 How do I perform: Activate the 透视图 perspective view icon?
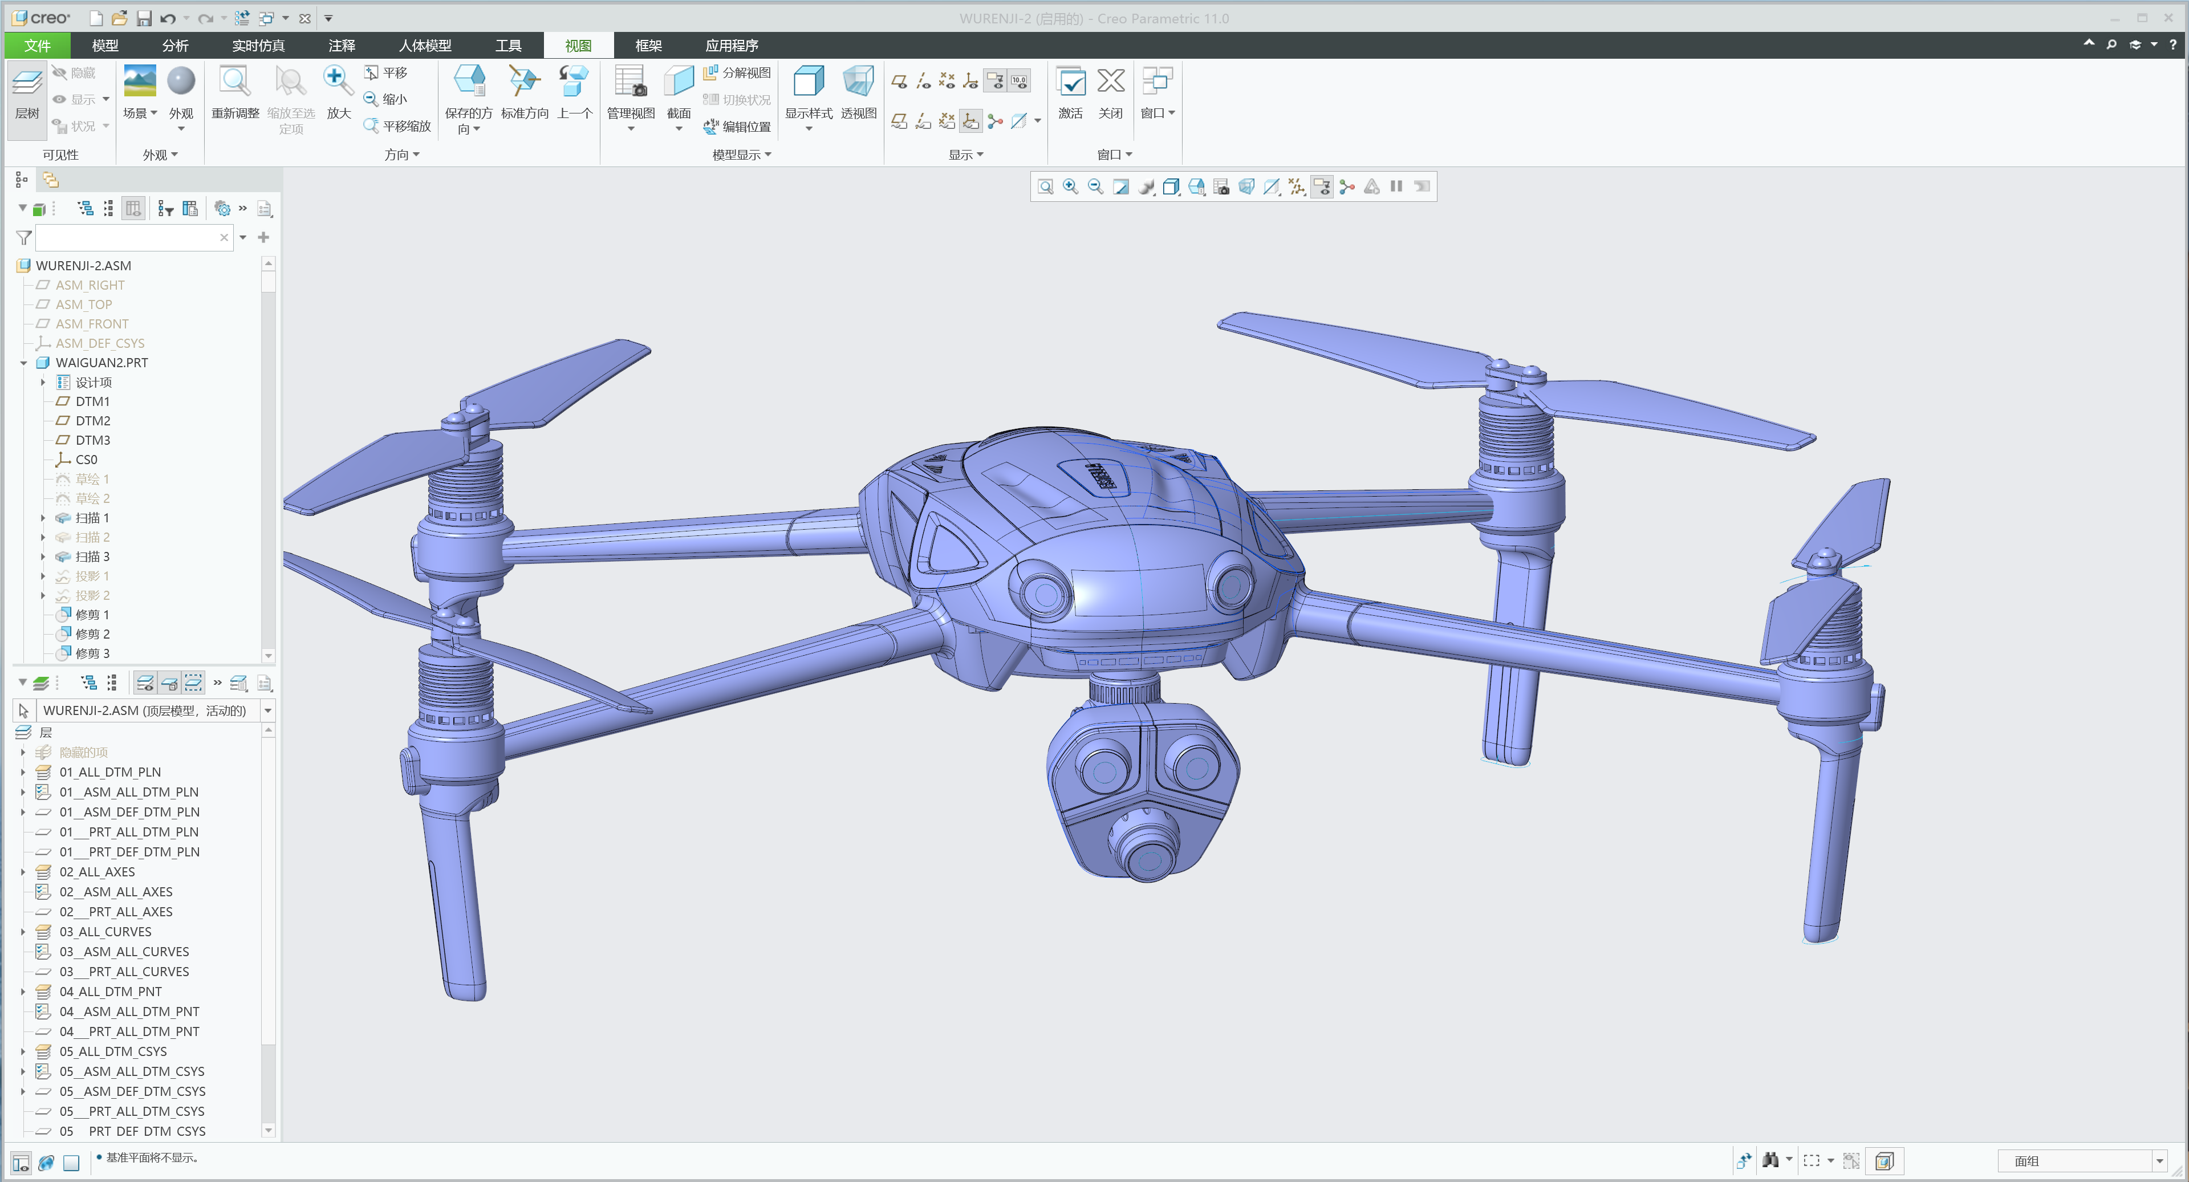pyautogui.click(x=858, y=94)
